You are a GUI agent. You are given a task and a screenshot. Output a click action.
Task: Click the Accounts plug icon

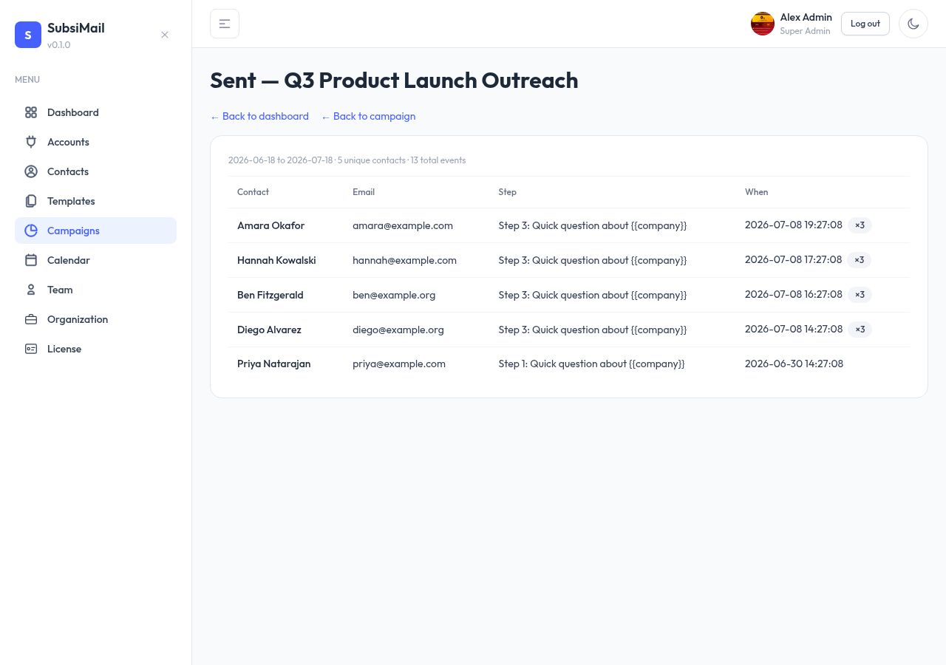click(31, 142)
